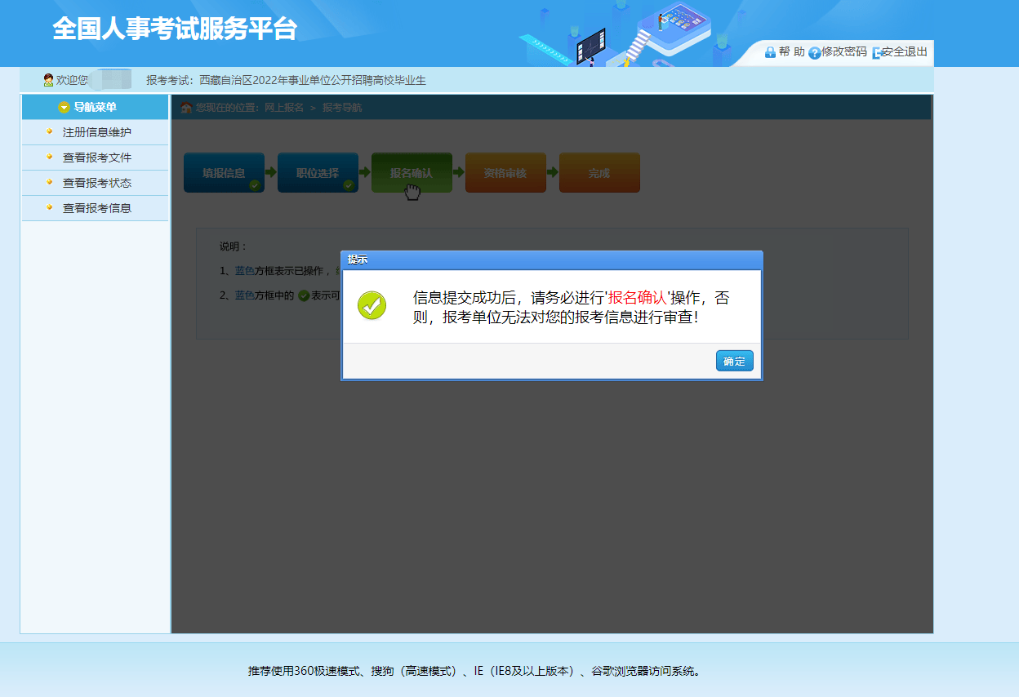Click the 提示 dialog title bar
The image size is (1019, 697).
click(x=551, y=260)
